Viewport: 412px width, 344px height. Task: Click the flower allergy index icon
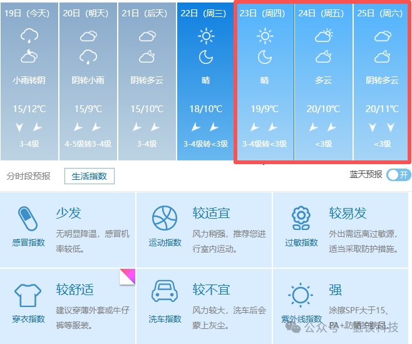pyautogui.click(x=301, y=219)
